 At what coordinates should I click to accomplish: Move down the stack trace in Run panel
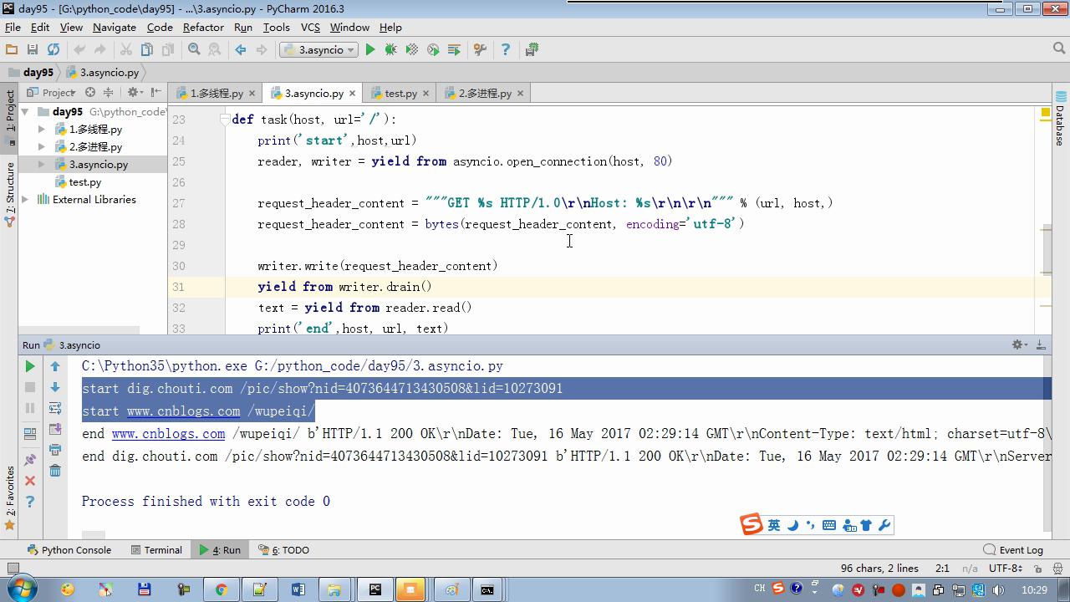(x=55, y=387)
